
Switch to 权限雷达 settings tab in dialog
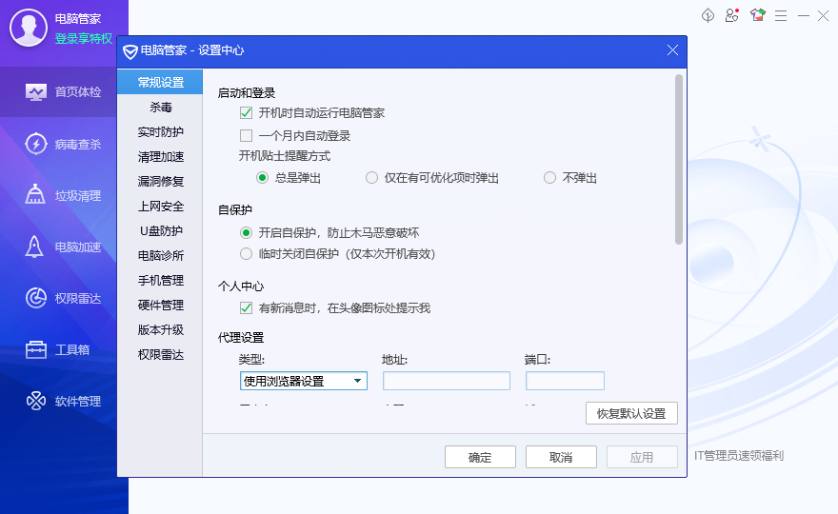click(x=160, y=355)
